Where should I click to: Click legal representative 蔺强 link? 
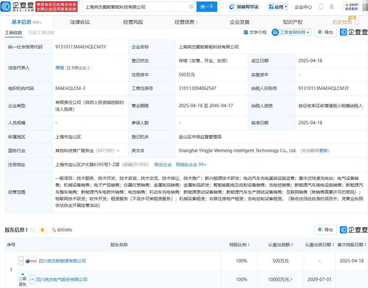[60, 68]
